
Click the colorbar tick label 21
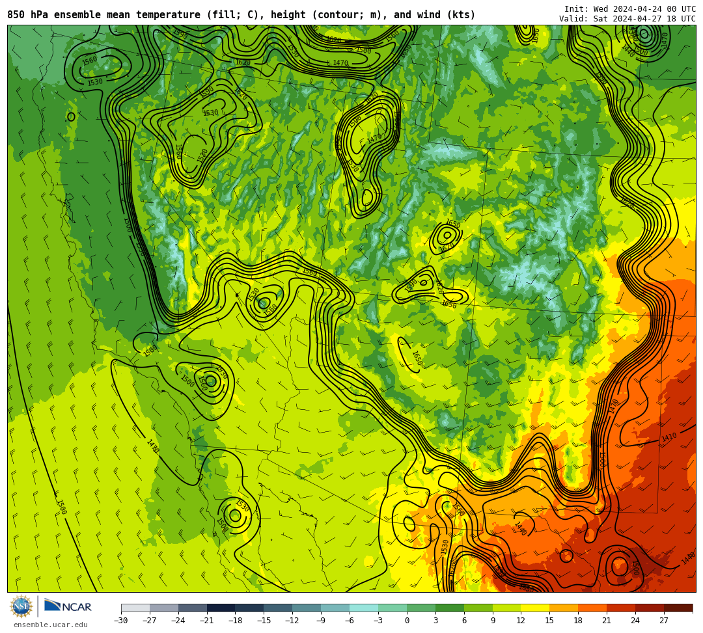607,621
